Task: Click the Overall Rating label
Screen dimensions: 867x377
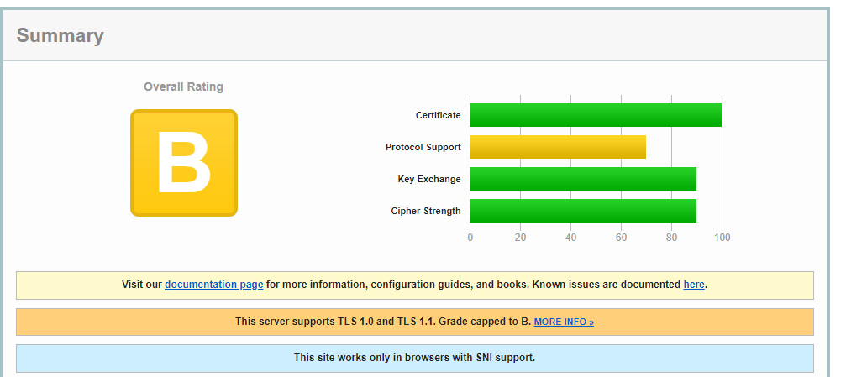Action: pos(184,86)
